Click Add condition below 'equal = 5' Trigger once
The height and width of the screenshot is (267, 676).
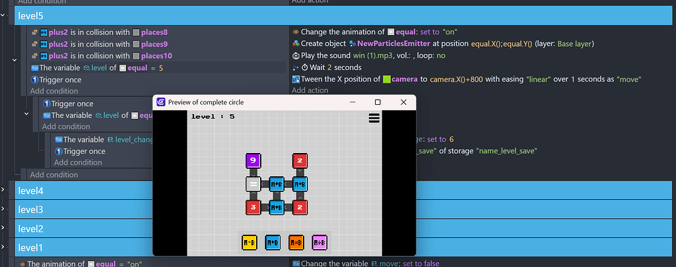[54, 91]
